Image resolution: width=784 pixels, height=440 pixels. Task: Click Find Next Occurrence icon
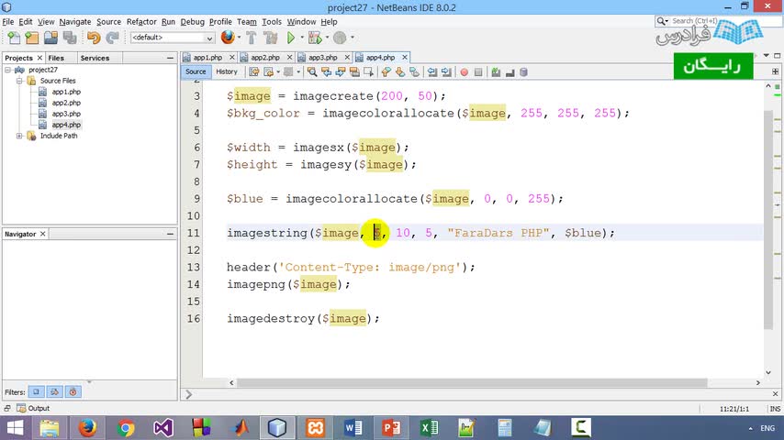(341, 72)
